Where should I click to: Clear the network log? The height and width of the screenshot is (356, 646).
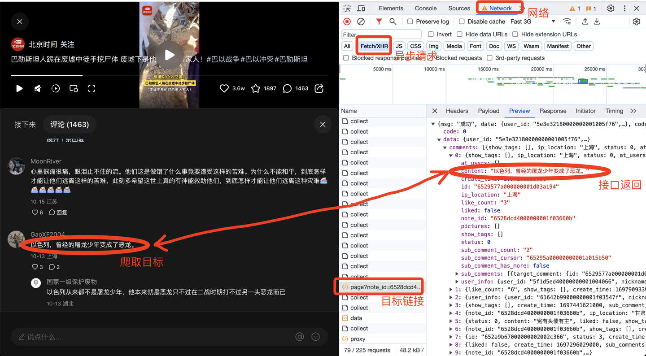(361, 22)
